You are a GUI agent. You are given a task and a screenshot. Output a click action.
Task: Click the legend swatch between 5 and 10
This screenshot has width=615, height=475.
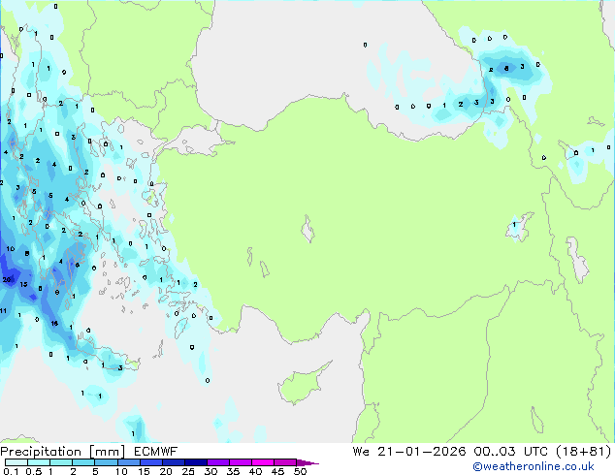point(107,462)
